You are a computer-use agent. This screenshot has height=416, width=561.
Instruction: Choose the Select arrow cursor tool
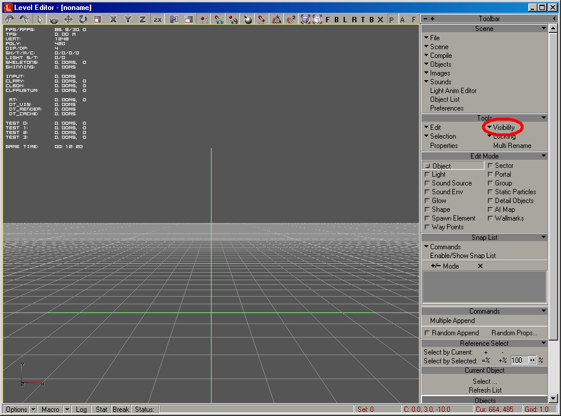pyautogui.click(x=39, y=19)
